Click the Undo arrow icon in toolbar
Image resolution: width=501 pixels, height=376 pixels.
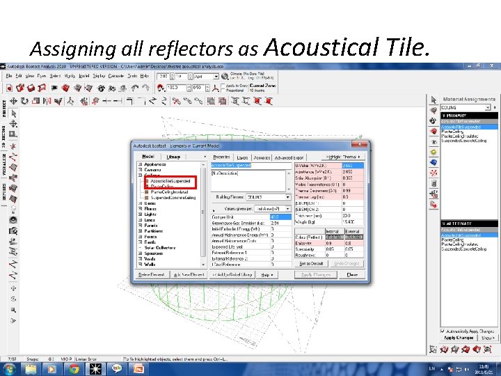click(135, 88)
